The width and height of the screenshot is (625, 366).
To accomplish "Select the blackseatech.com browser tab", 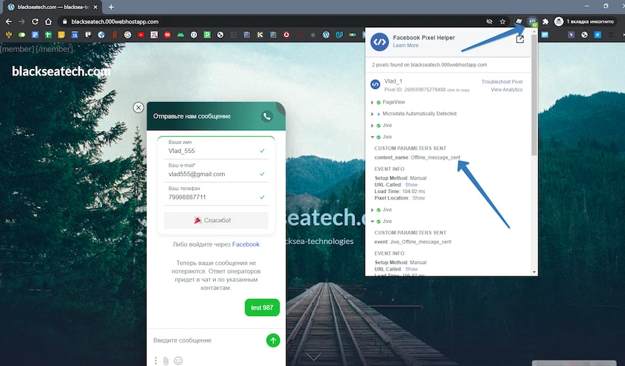I will (x=53, y=7).
